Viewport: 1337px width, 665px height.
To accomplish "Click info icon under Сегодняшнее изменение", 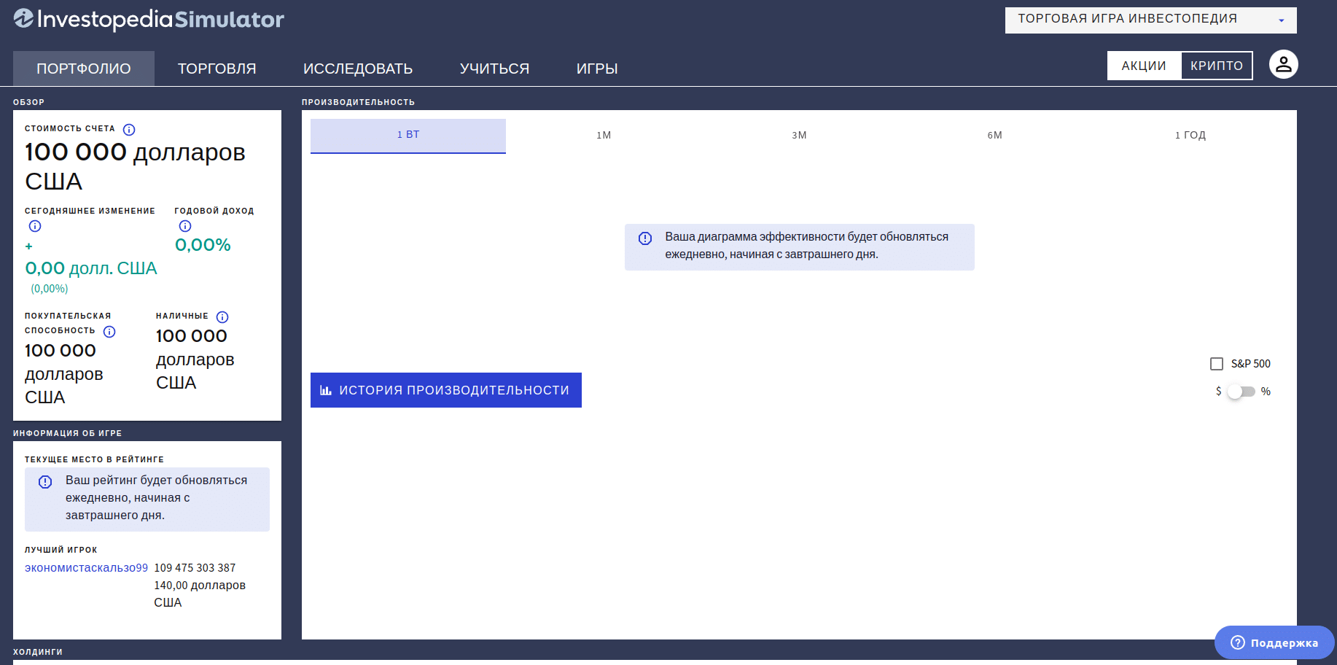I will (35, 226).
